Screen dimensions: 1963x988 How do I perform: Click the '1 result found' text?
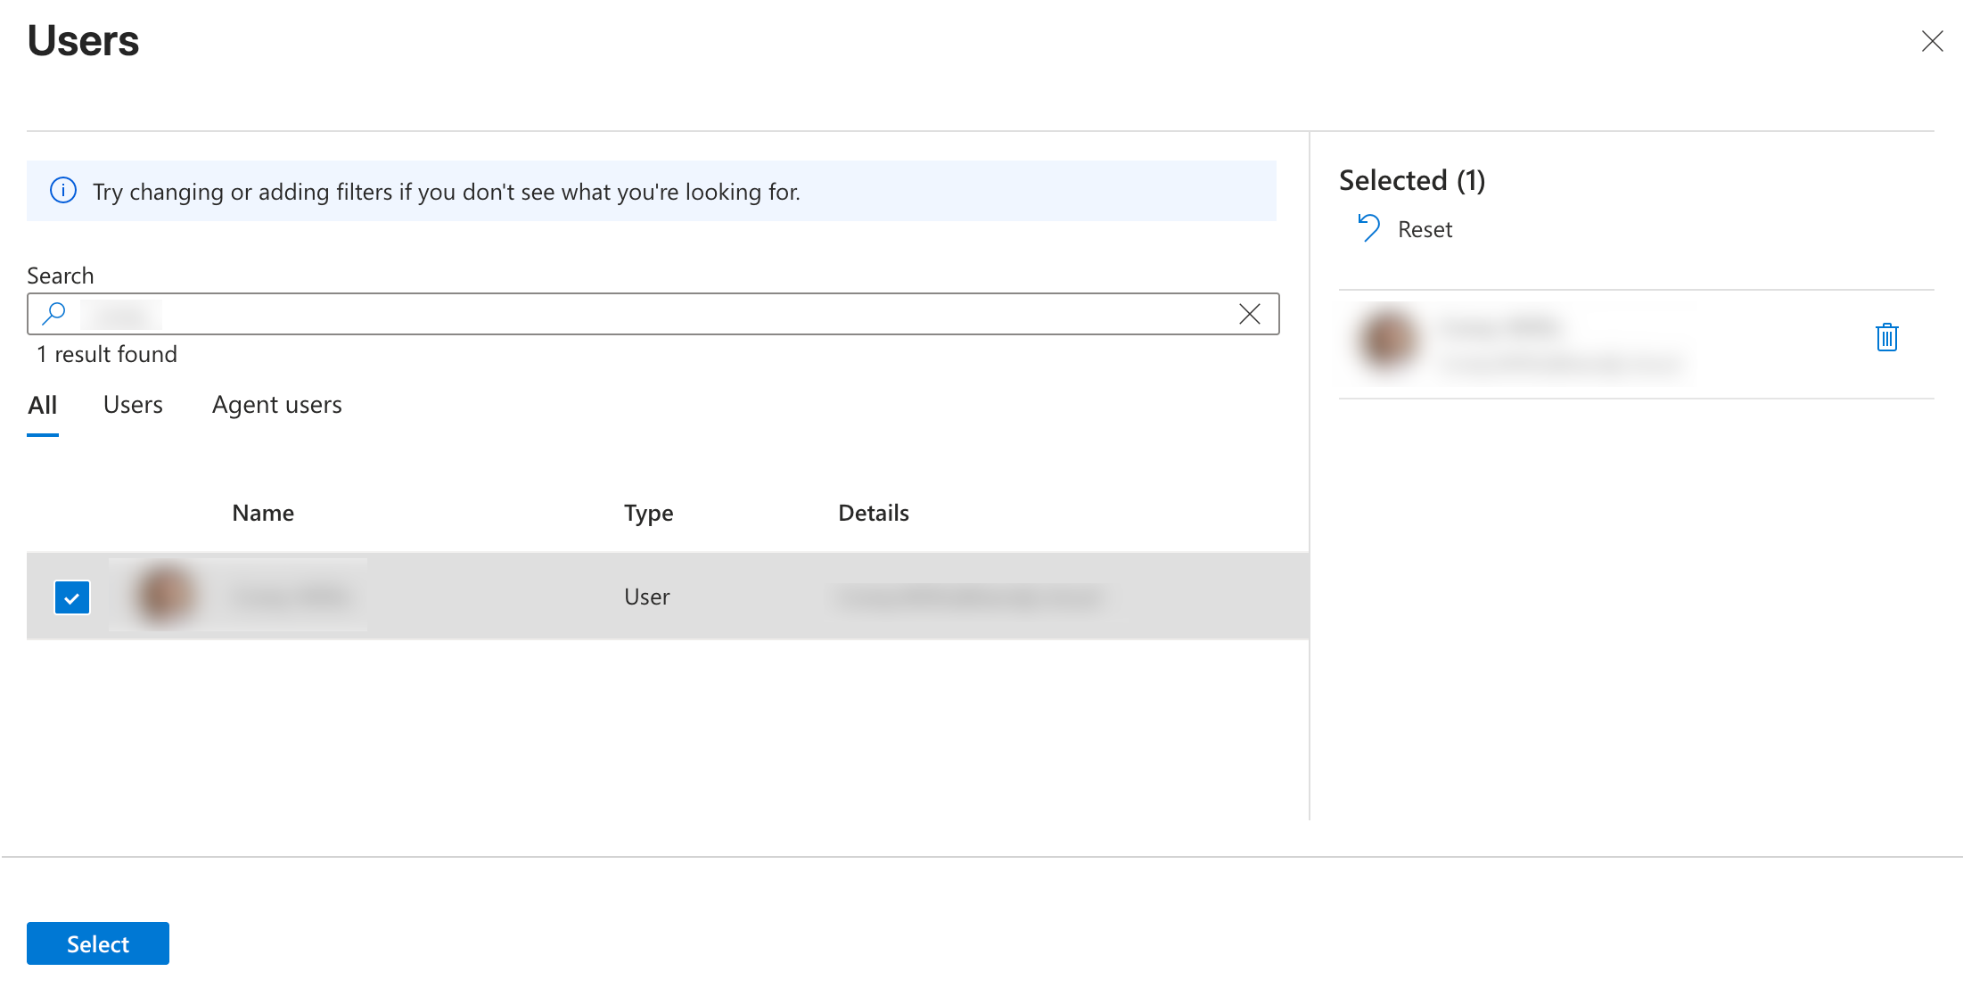pyautogui.click(x=107, y=354)
